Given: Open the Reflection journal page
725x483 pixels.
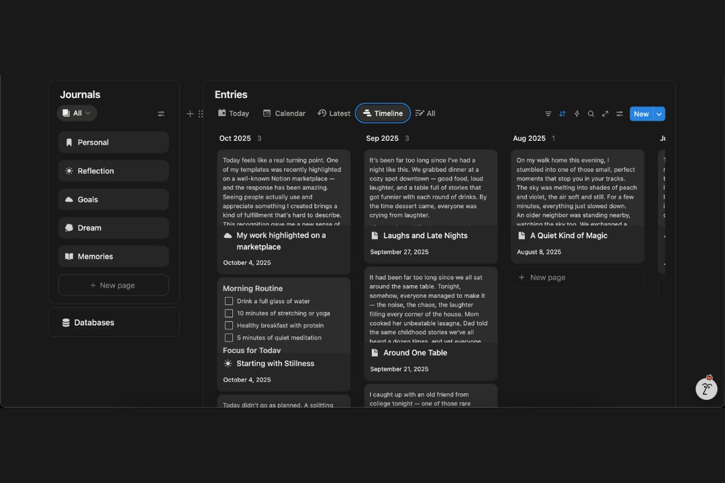Looking at the screenshot, I should (113, 171).
